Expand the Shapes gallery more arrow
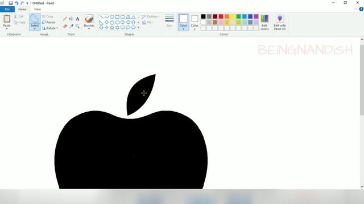Viewport: 364px width, 204px height. (x=139, y=28)
